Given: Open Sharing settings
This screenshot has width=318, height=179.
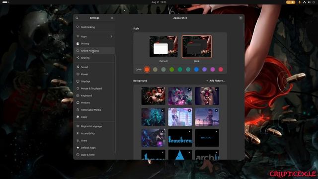Looking at the screenshot, I should click(x=94, y=58).
